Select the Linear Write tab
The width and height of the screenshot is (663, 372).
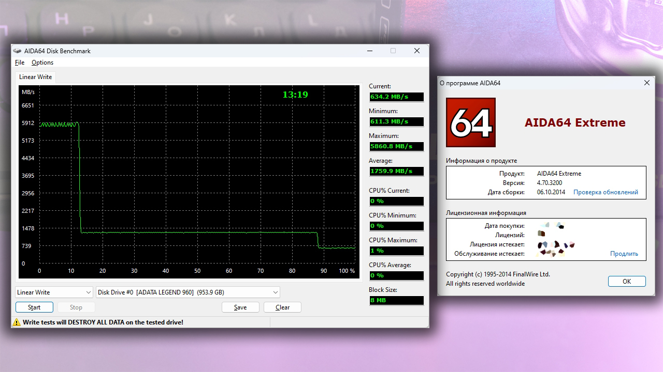(35, 77)
